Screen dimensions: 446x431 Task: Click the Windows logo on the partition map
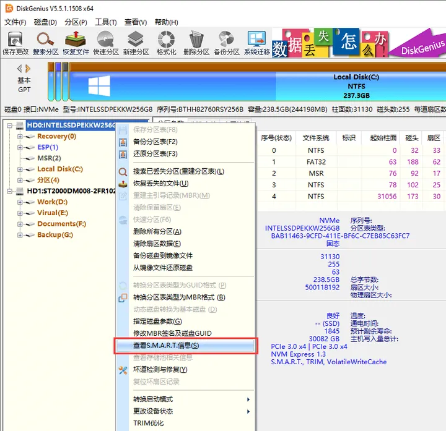pos(99,85)
